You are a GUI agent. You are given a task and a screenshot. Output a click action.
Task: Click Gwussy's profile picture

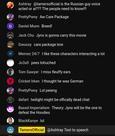tap(10, 45)
